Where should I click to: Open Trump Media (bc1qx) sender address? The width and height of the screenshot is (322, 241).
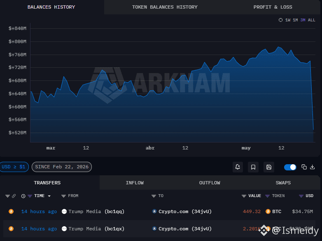pyautogui.click(x=96, y=229)
